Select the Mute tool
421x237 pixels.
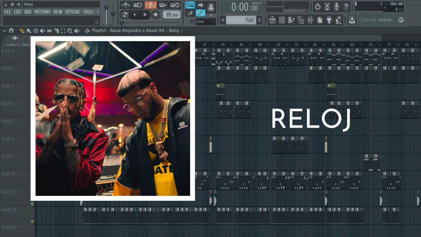(42, 31)
